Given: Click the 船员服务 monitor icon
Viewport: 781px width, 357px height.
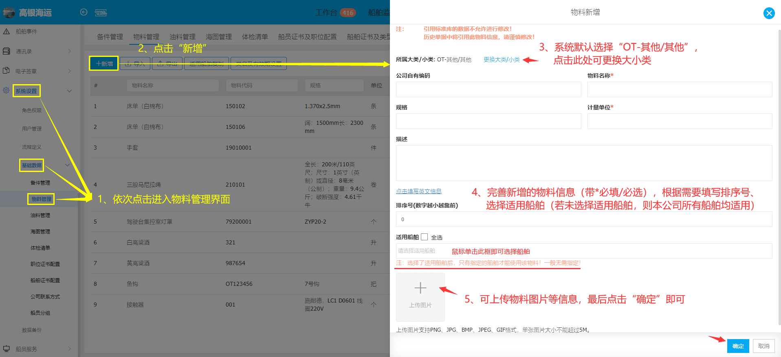Looking at the screenshot, I should [x=7, y=349].
